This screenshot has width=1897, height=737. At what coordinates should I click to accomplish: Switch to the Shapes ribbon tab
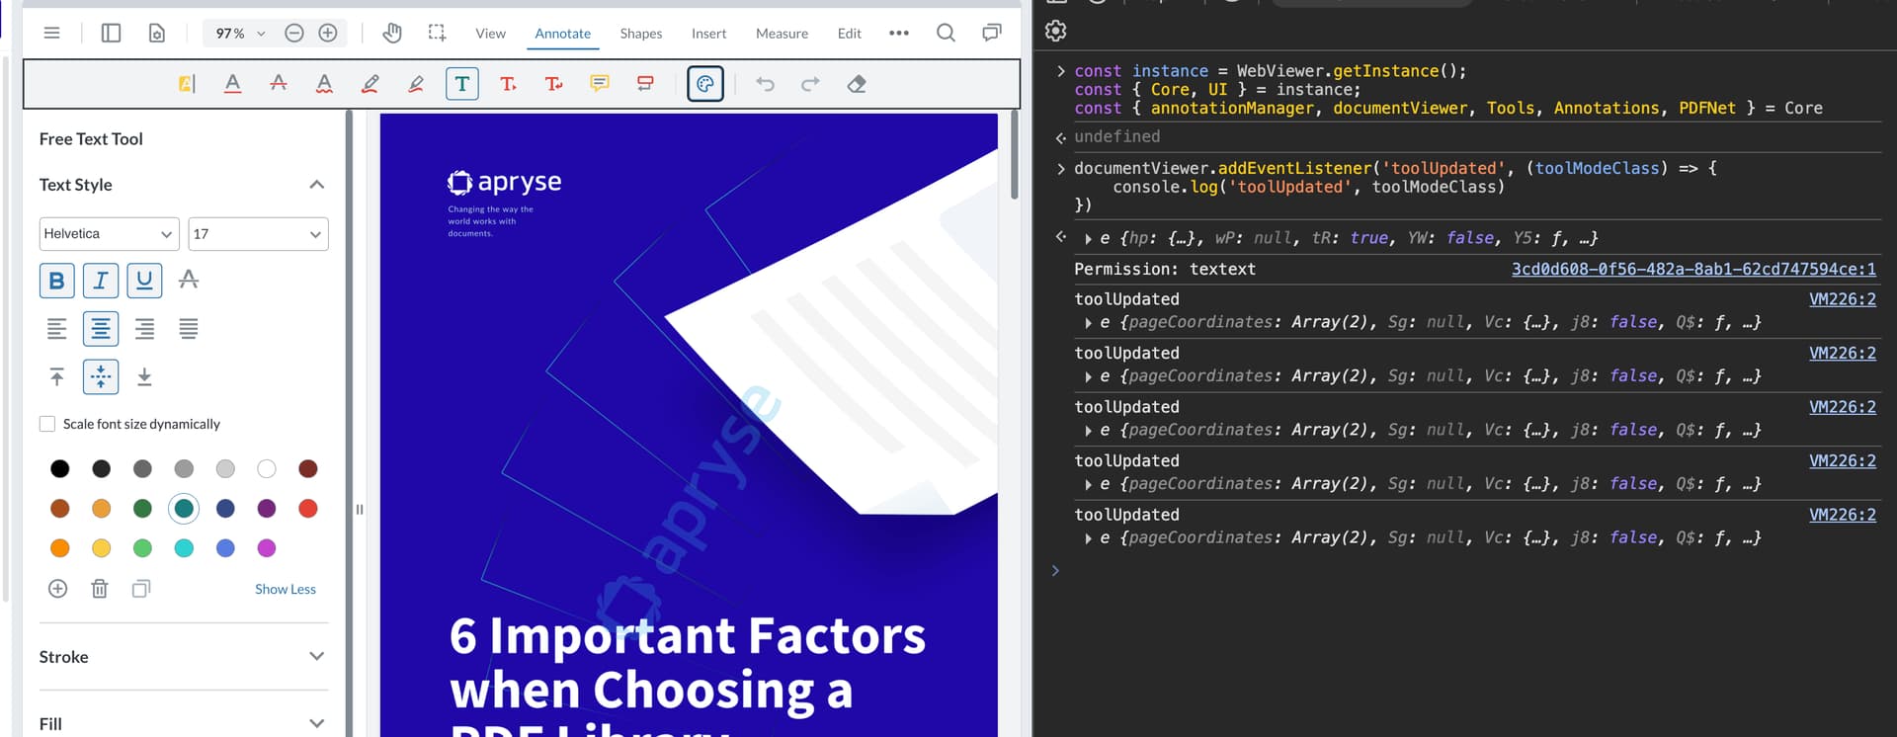pyautogui.click(x=640, y=34)
